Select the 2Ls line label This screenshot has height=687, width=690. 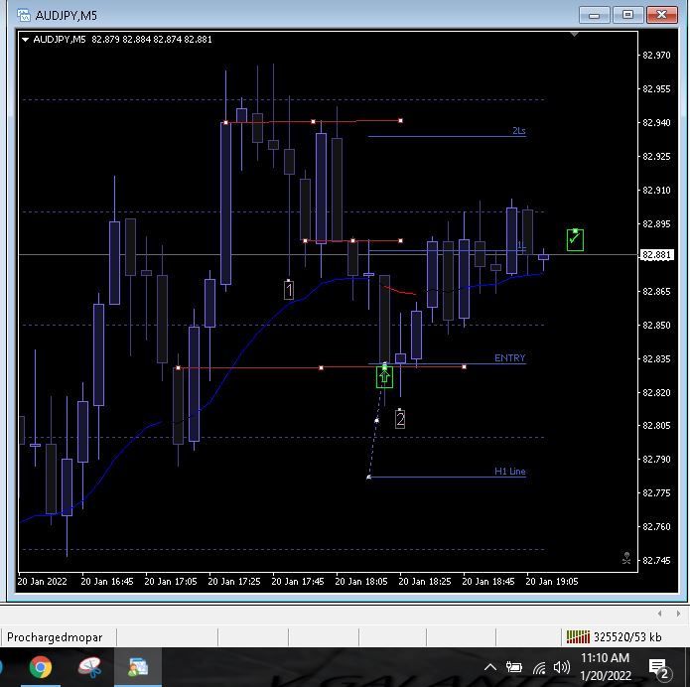pyautogui.click(x=519, y=131)
